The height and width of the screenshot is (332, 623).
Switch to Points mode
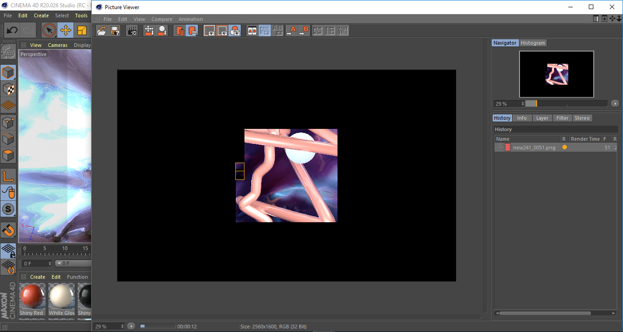pyautogui.click(x=8, y=122)
